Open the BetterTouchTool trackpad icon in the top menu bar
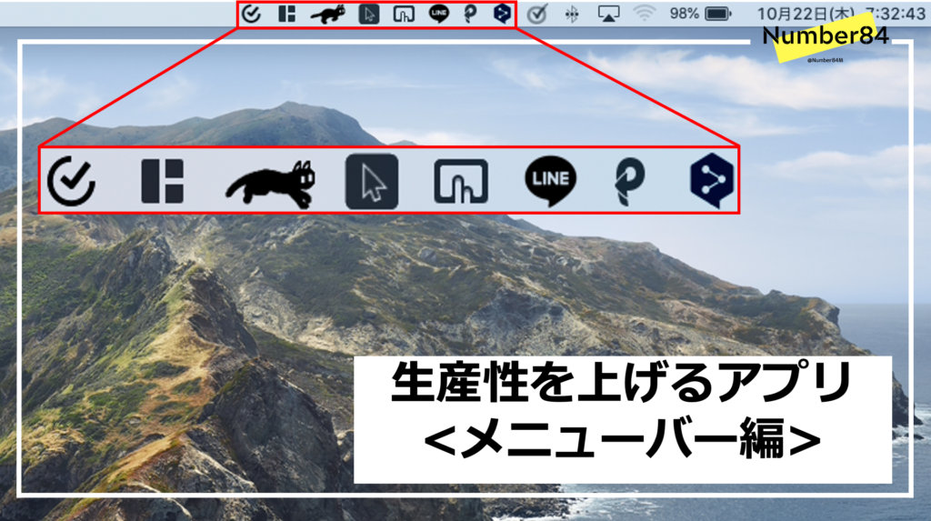Screen dimensions: 931x521 tap(404, 14)
